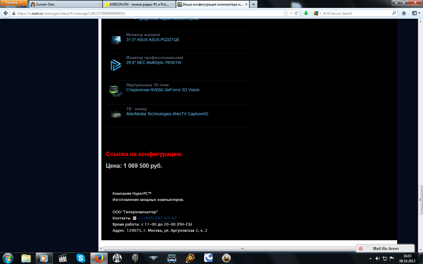Click the text Компания HyperPC™
423x264 pixels.
132,193
